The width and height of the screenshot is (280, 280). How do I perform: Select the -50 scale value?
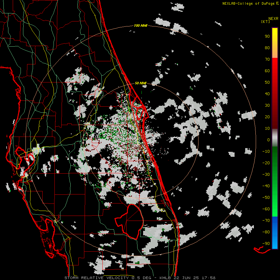tap(266, 198)
